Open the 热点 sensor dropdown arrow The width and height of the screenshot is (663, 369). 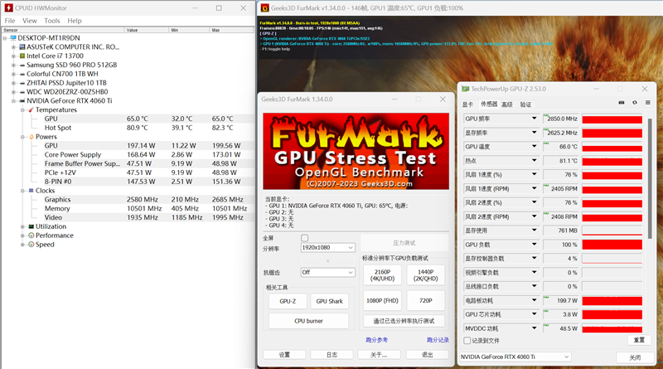click(534, 161)
